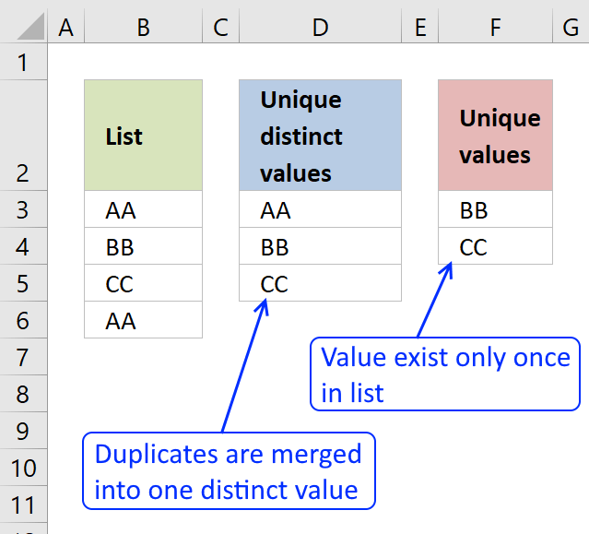
Task: Select column F header
Action: pos(495,28)
